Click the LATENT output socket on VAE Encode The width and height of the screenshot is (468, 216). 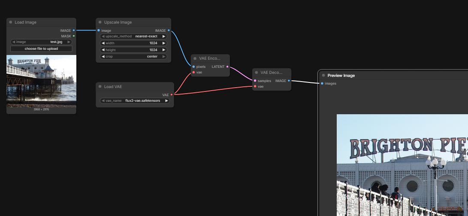click(227, 67)
